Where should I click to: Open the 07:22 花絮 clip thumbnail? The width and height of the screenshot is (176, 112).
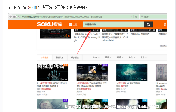point(143,30)
